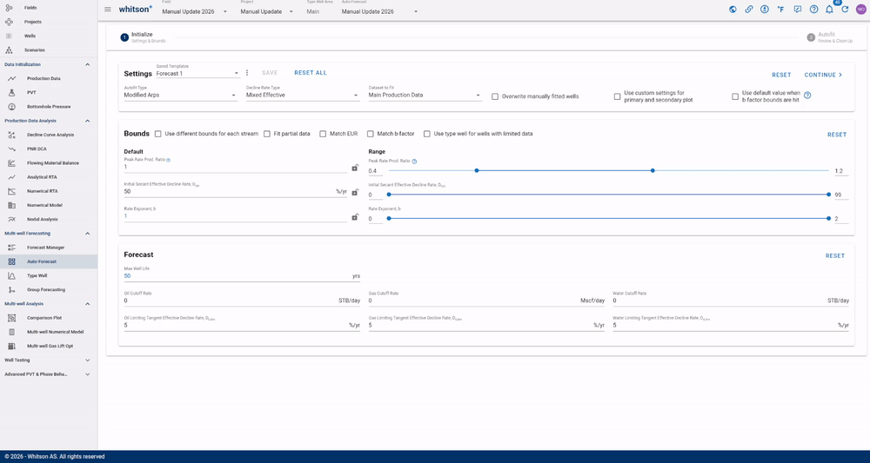Toggle lock icon for Peak Rate Prod. Ratio
The image size is (870, 463).
tap(355, 168)
